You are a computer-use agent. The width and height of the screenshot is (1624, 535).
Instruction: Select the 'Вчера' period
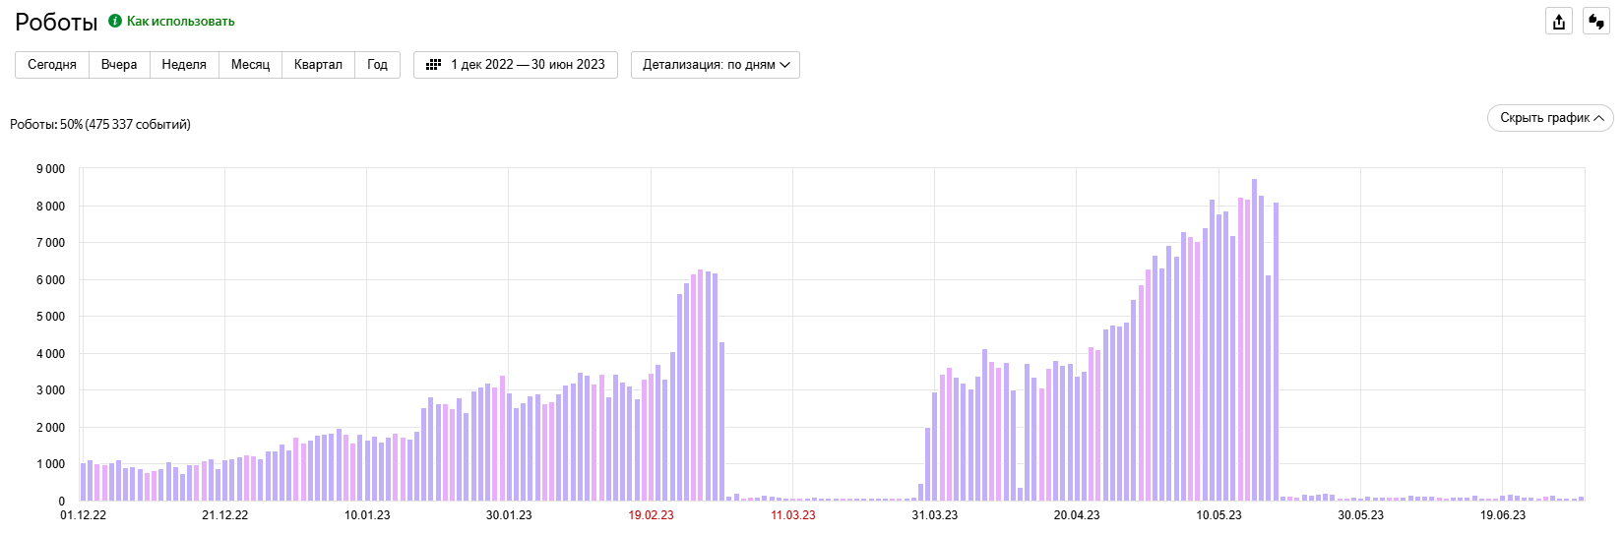(x=119, y=65)
